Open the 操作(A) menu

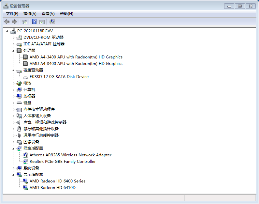(x=30, y=14)
